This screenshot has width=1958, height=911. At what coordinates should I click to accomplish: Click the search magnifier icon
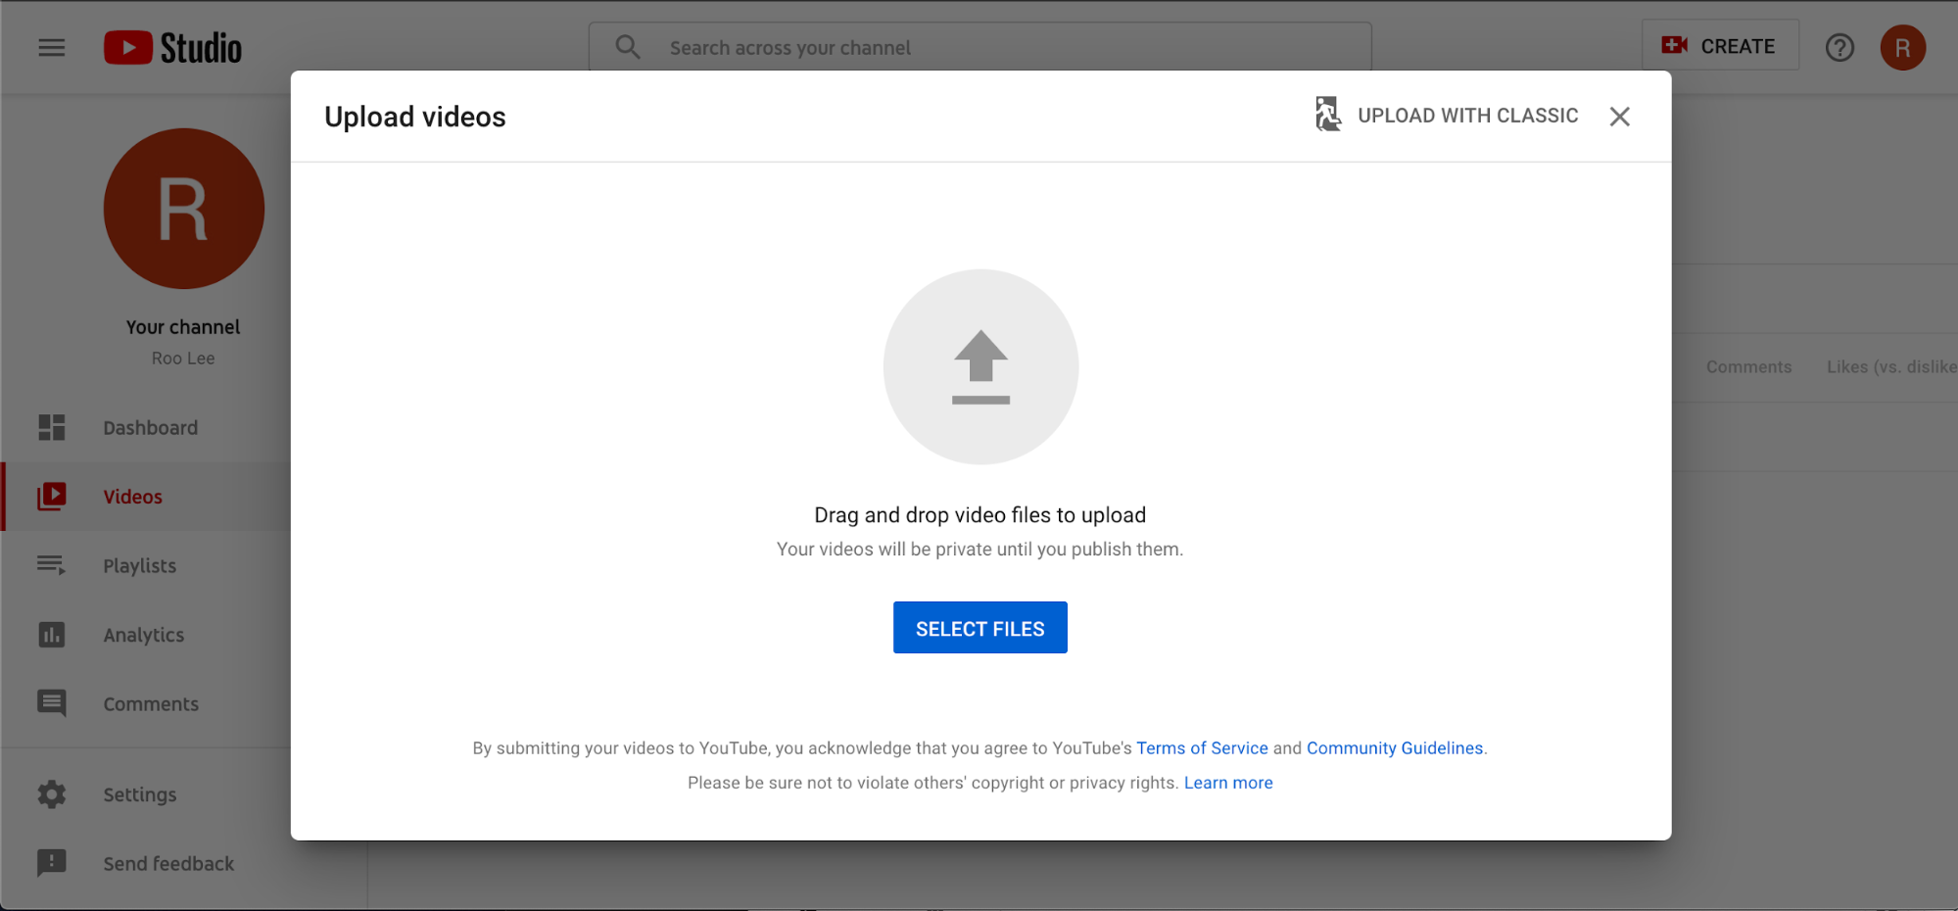pos(628,47)
